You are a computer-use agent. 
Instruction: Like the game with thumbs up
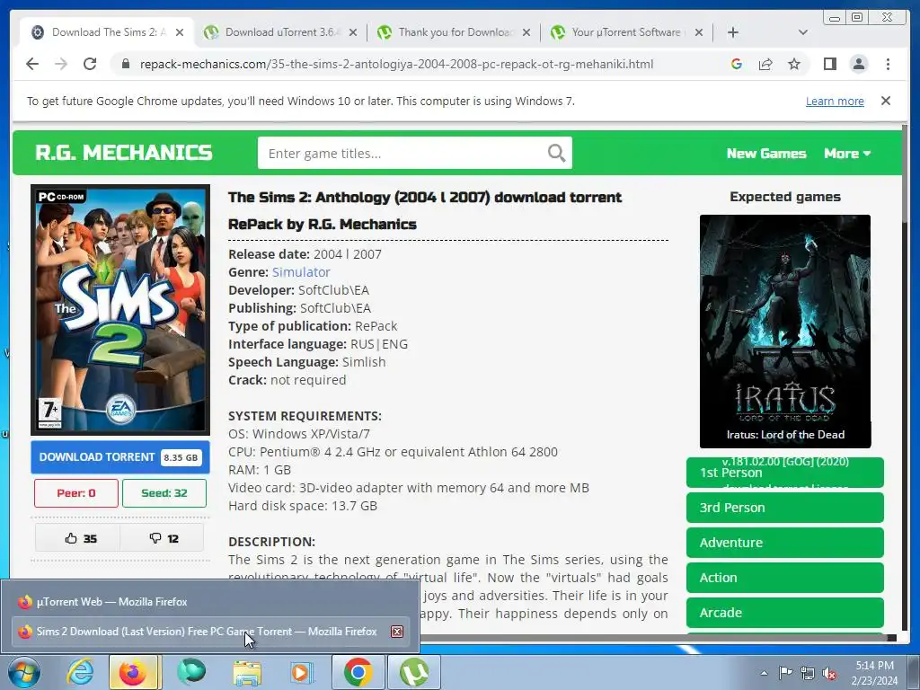[78, 538]
